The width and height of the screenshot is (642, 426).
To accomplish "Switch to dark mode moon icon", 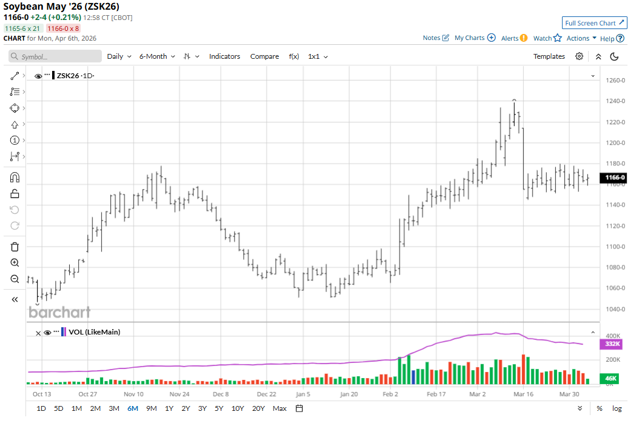I will pos(614,56).
